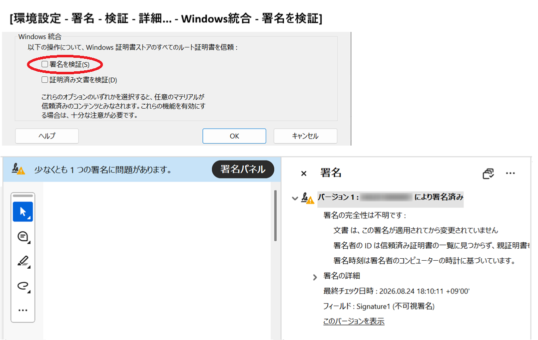Click the signature warning icon in the blue bar
538x340 pixels.
click(18, 169)
